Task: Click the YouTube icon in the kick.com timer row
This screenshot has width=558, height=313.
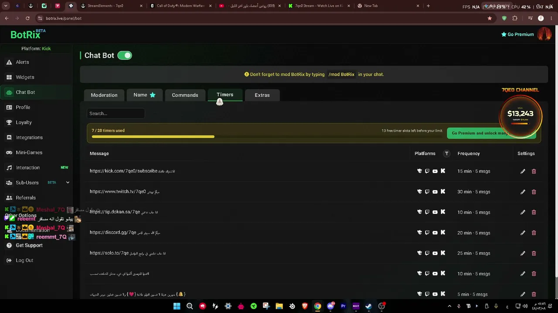Action: click(435, 171)
